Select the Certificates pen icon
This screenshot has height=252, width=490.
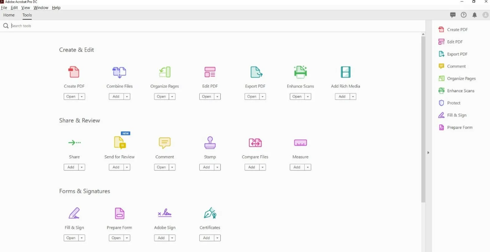tap(210, 213)
